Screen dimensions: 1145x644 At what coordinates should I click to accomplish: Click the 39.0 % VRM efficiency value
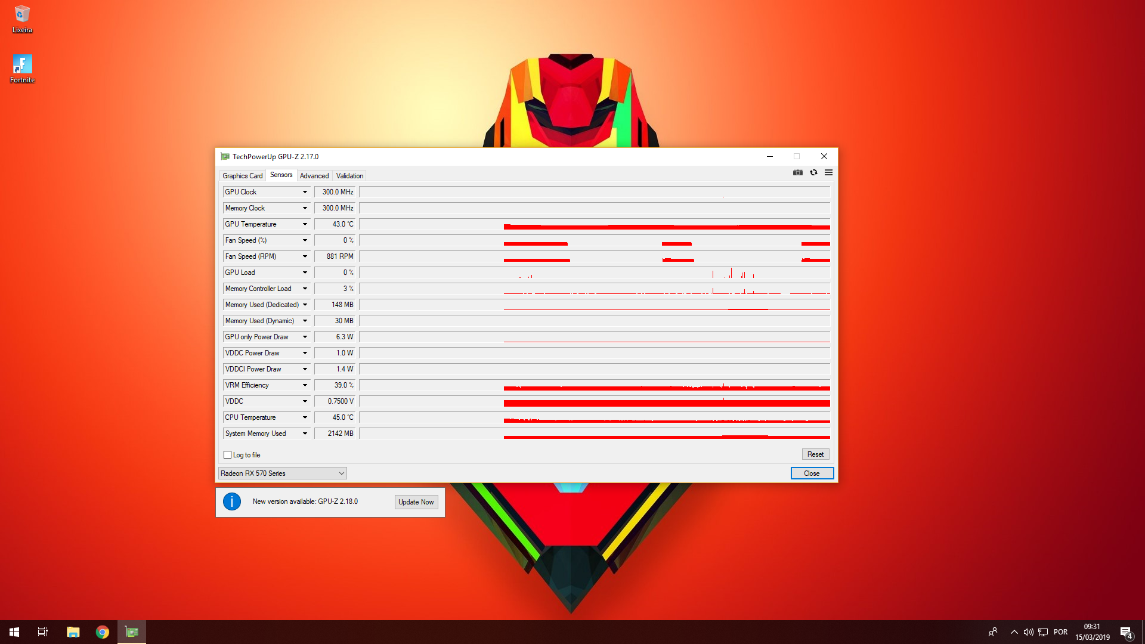click(x=335, y=385)
